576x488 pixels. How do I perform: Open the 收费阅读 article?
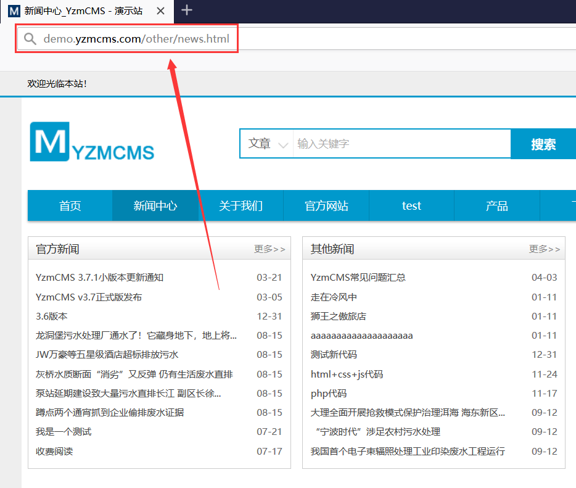click(x=54, y=451)
